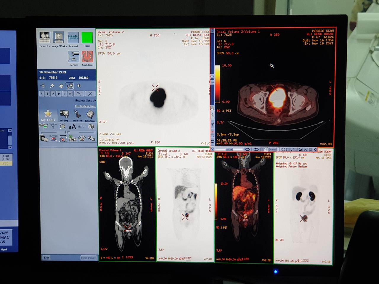Image resolution: width=379 pixels, height=284 pixels.
Task: Select the ellipse ROI tool
Action: [63, 126]
